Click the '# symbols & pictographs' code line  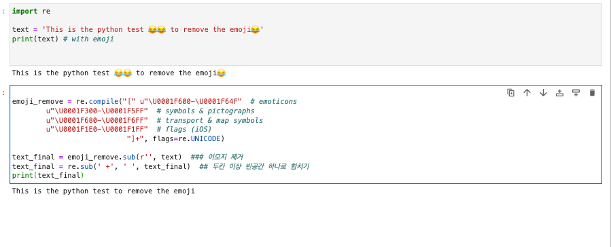(150, 111)
